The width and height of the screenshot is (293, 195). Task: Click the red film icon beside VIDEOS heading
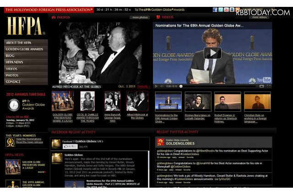click(158, 17)
